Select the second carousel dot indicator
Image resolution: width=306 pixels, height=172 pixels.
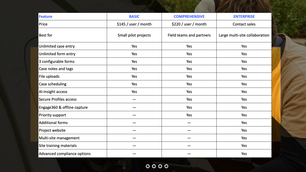click(x=154, y=166)
